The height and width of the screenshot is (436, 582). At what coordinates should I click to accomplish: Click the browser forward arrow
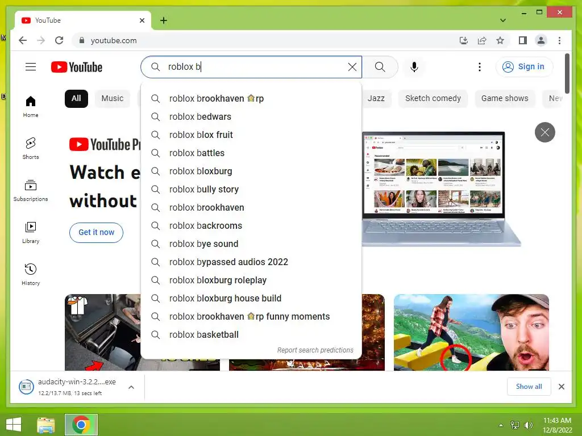point(41,40)
